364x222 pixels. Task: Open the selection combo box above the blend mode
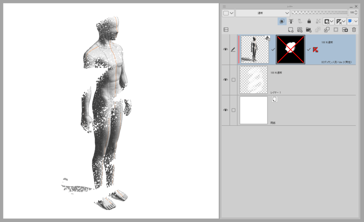227,13
